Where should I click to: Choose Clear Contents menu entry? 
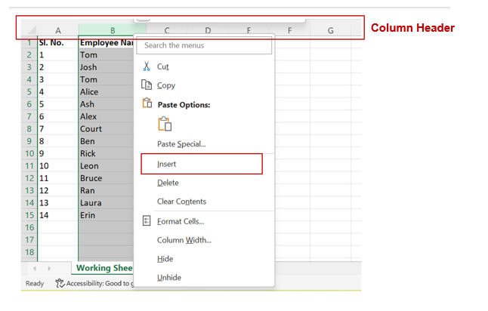coord(205,202)
